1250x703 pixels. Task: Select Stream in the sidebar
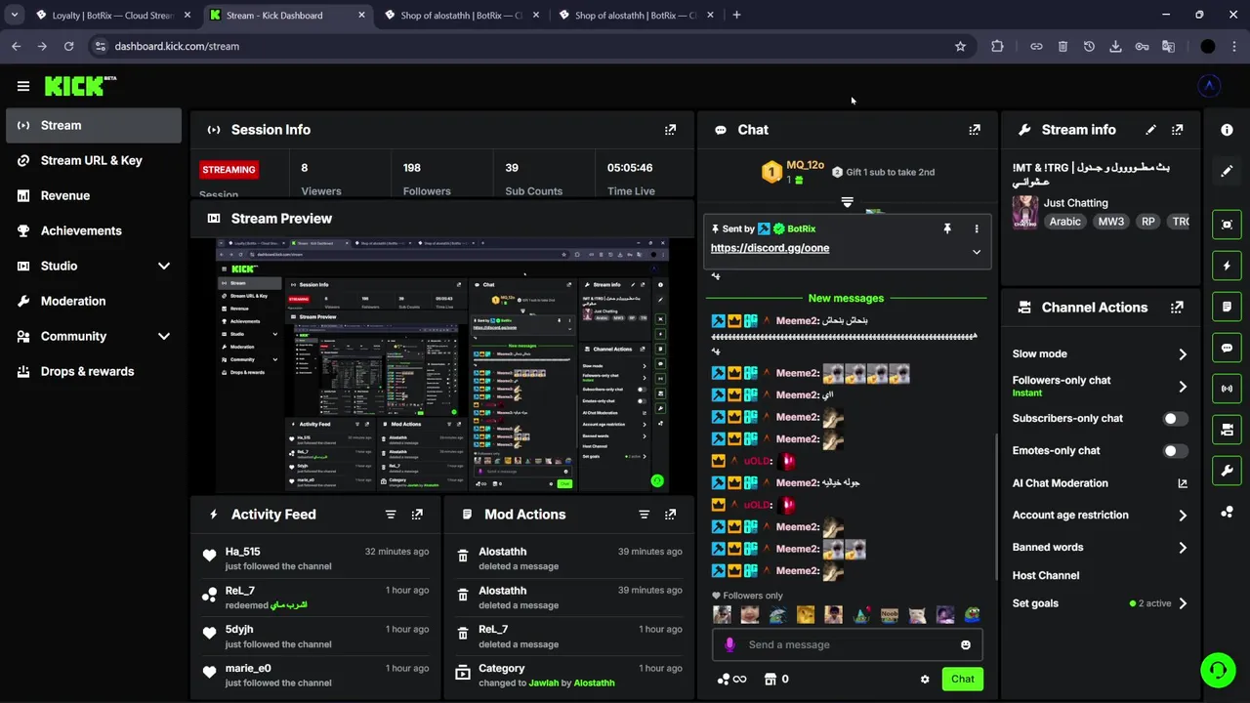tap(94, 125)
